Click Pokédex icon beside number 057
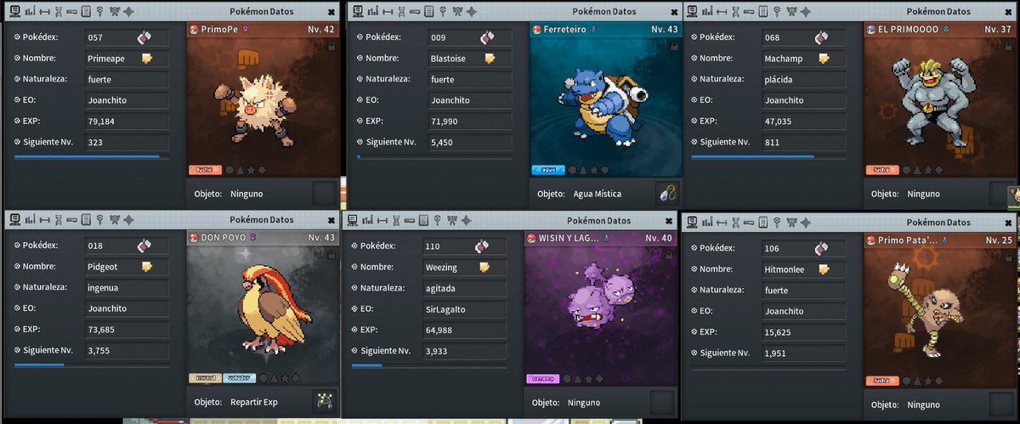The image size is (1020, 424). tap(144, 37)
